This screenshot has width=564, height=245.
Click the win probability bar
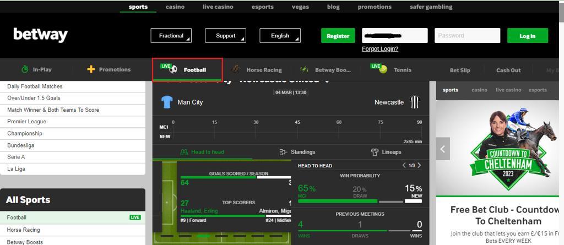tap(360, 201)
